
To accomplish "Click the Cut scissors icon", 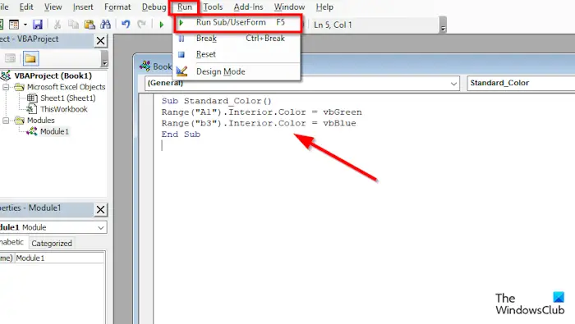I will [57, 25].
